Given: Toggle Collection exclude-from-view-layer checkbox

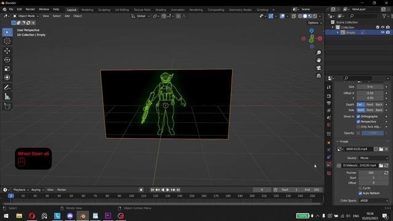Looking at the screenshot, I should pos(378,27).
